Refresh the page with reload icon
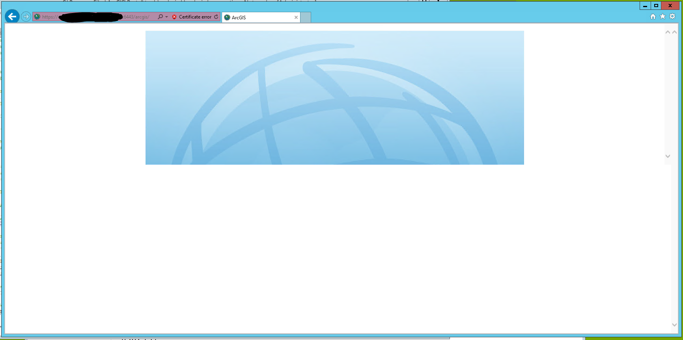The height and width of the screenshot is (340, 683). pyautogui.click(x=216, y=17)
